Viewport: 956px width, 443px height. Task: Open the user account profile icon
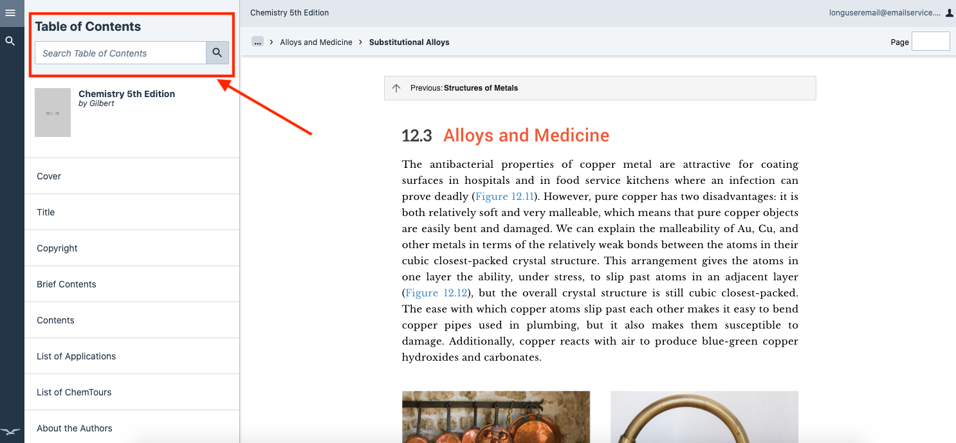(x=950, y=13)
